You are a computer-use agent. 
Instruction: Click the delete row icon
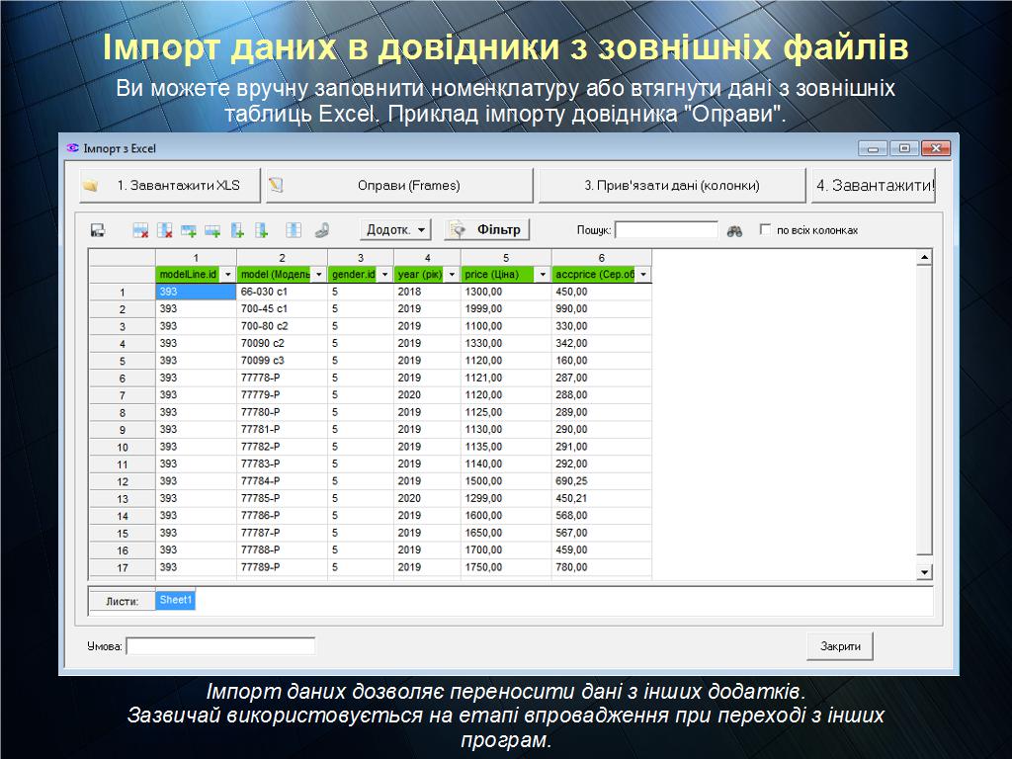click(141, 230)
